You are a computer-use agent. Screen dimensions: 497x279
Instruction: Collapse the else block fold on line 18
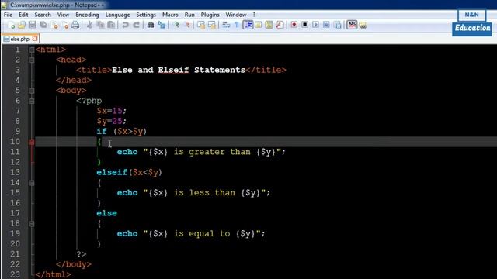tap(31, 224)
